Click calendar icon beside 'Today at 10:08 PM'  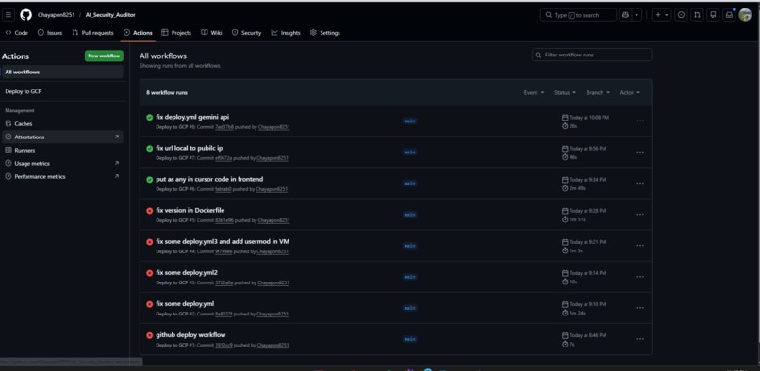(x=565, y=117)
